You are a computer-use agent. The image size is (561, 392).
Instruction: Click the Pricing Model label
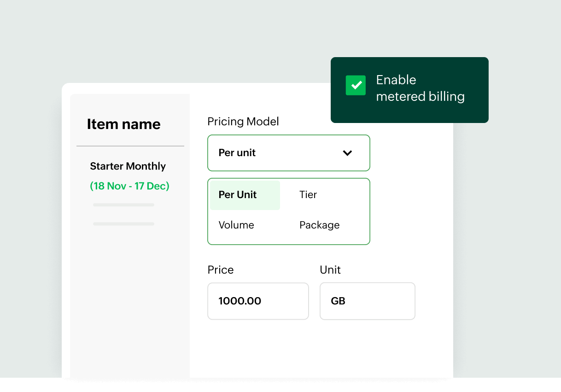pyautogui.click(x=243, y=121)
